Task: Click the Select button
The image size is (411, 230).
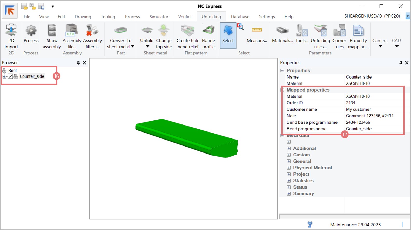Action: (x=228, y=36)
